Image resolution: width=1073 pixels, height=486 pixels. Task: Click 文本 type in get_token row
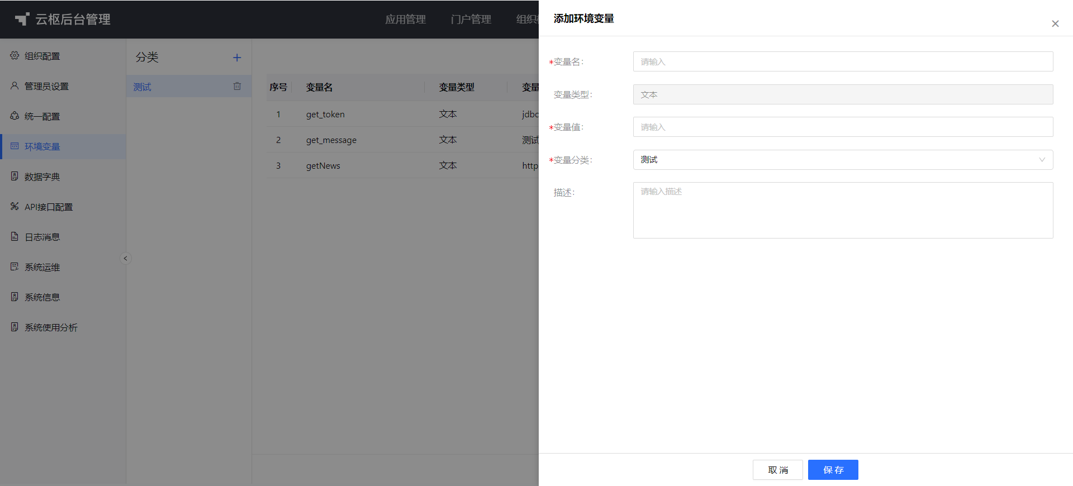click(x=448, y=114)
